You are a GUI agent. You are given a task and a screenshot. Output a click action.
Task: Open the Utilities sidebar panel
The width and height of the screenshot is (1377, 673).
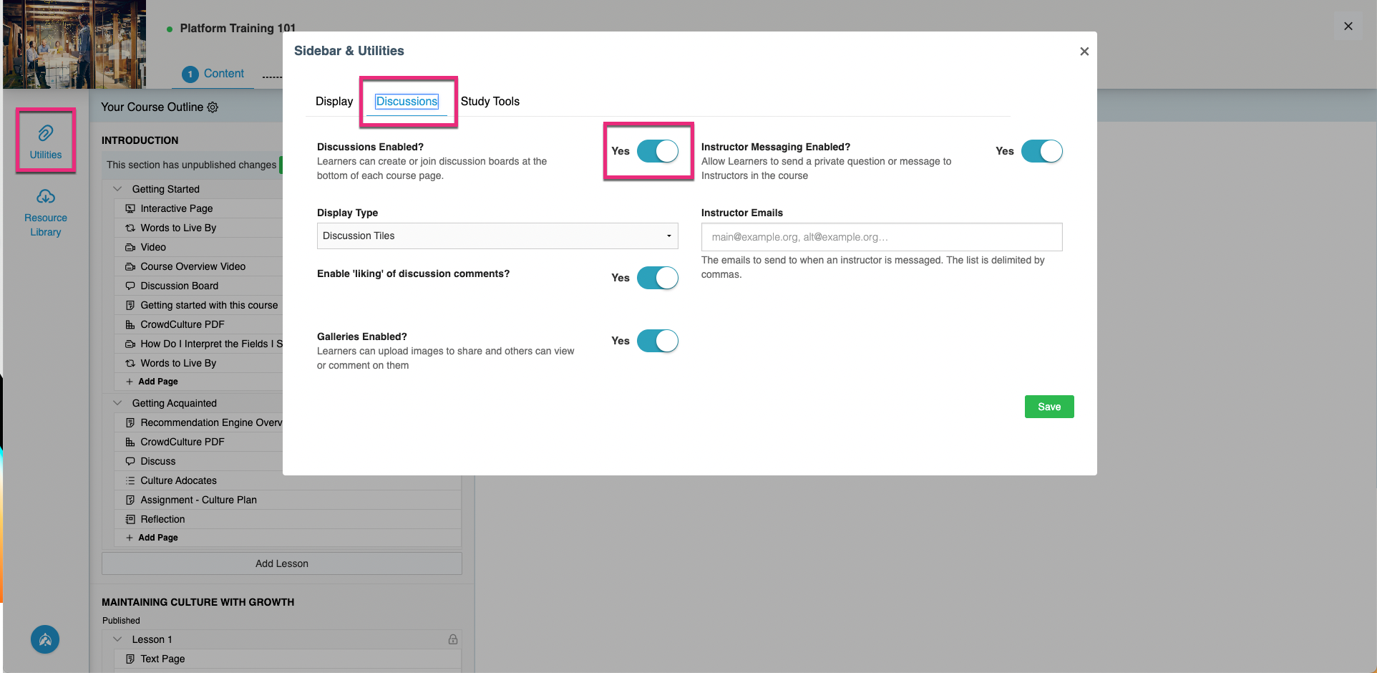(45, 140)
